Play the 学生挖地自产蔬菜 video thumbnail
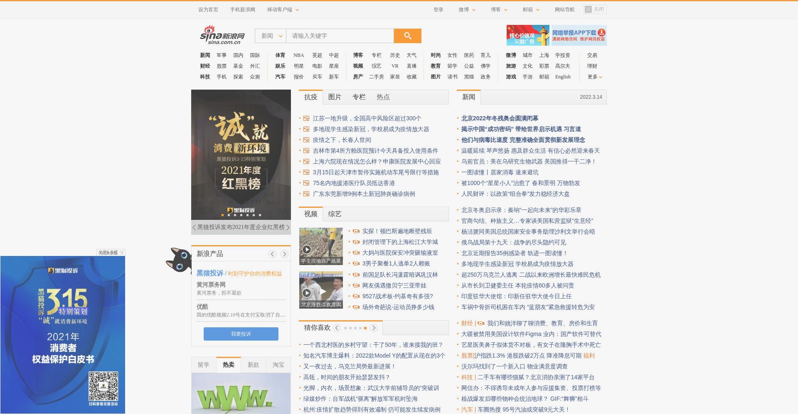This screenshot has height=414, width=798. 321,246
